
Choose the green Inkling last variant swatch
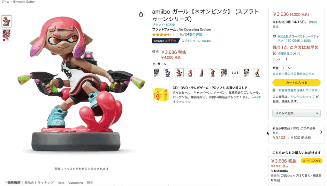[258, 73]
